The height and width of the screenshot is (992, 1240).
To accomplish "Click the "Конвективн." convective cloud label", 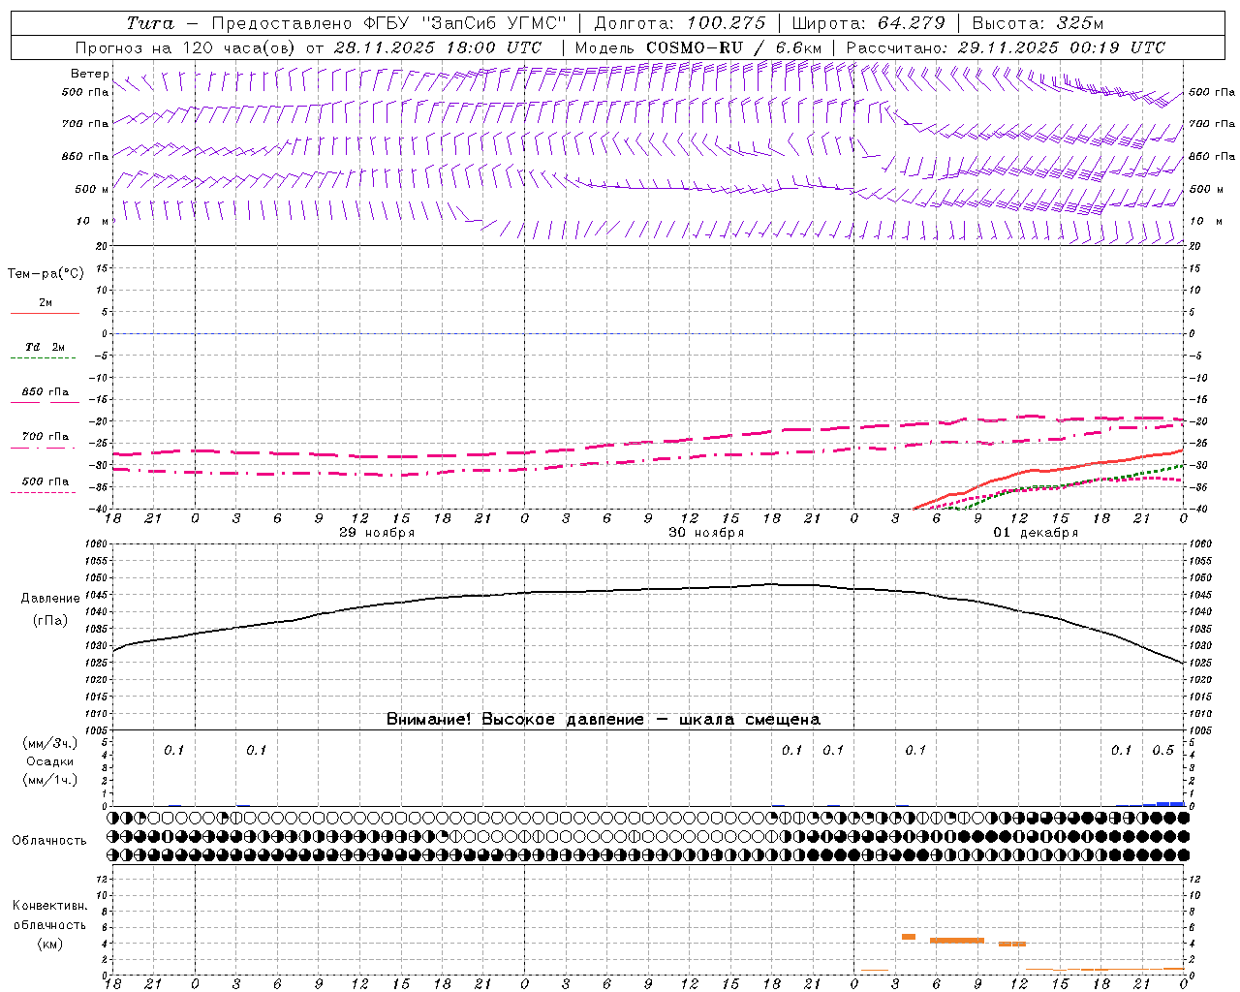I will pos(50,906).
